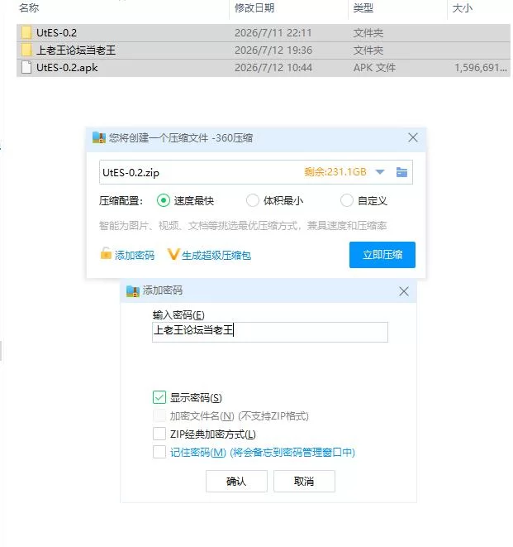This screenshot has height=547, width=513.
Task: Sort by the 名称 column header
Action: coord(29,7)
